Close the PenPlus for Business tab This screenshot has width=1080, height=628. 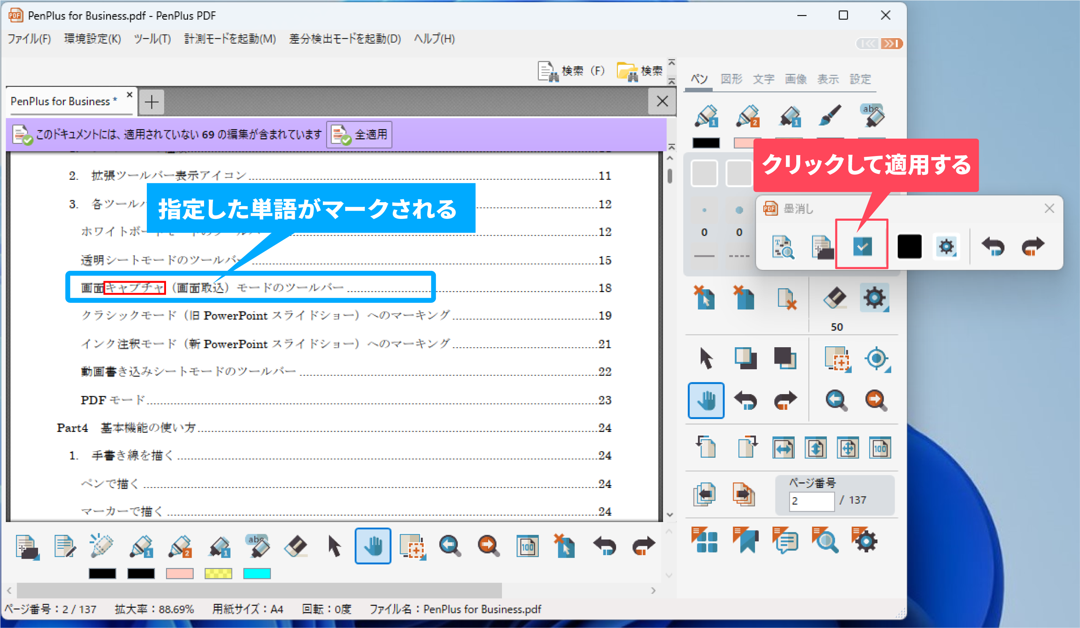point(129,94)
